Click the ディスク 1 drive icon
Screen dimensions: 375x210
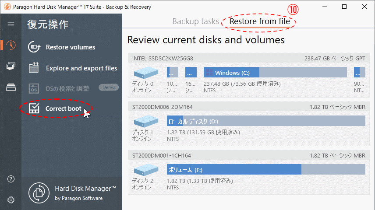(146, 121)
